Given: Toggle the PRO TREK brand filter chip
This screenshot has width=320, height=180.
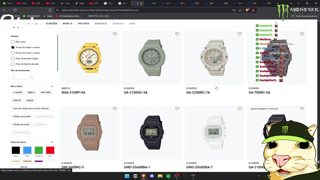Looking at the screenshot, I should tap(45, 92).
